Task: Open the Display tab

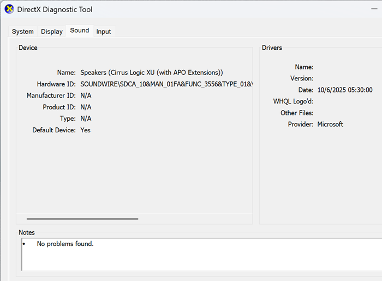Action: click(52, 32)
